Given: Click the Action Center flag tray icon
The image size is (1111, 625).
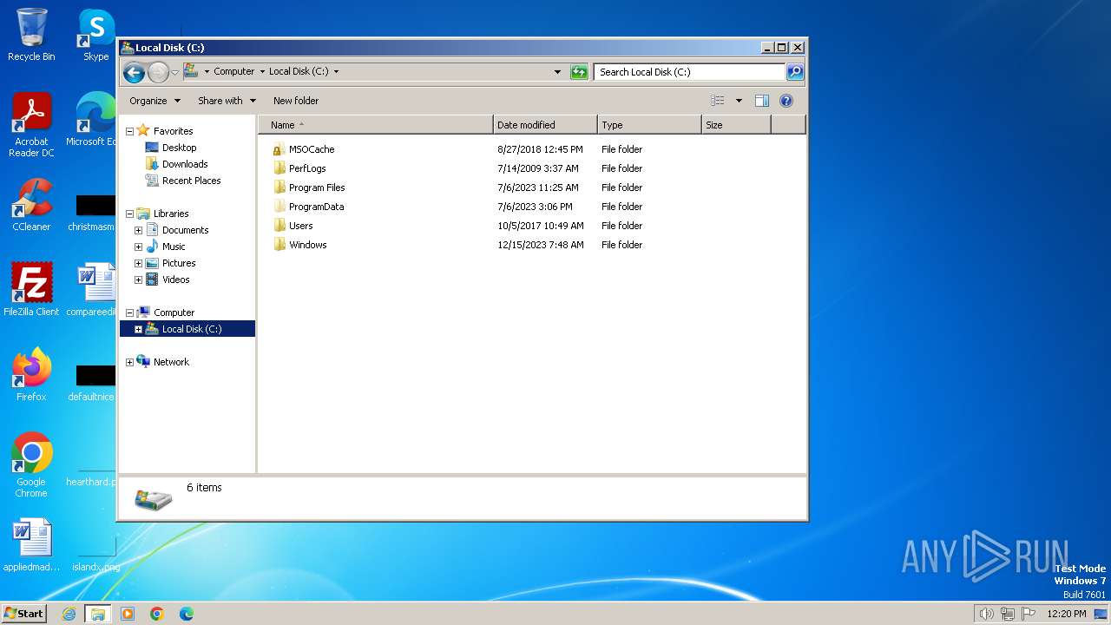Looking at the screenshot, I should coord(1029,614).
